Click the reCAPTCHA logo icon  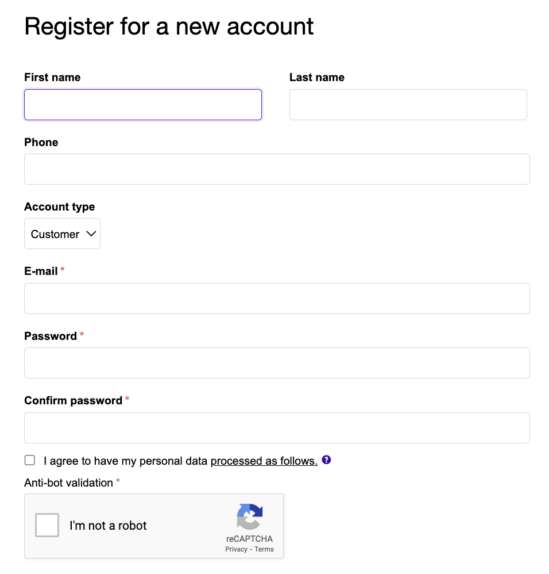[x=249, y=516]
